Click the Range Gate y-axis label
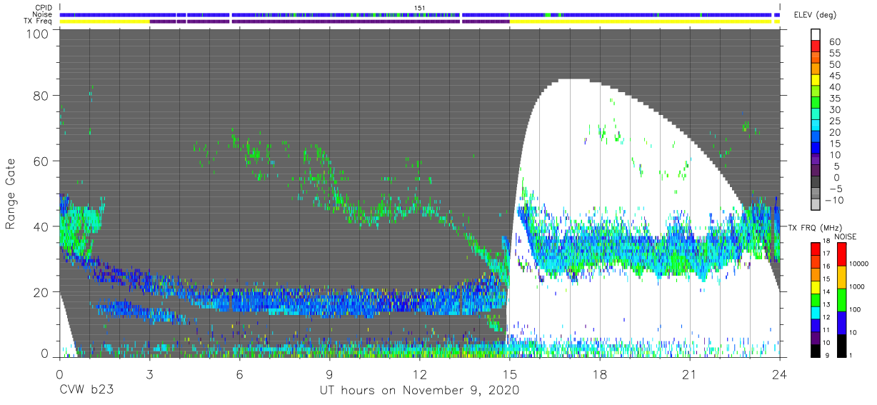The height and width of the screenshot is (405, 877). 11,194
